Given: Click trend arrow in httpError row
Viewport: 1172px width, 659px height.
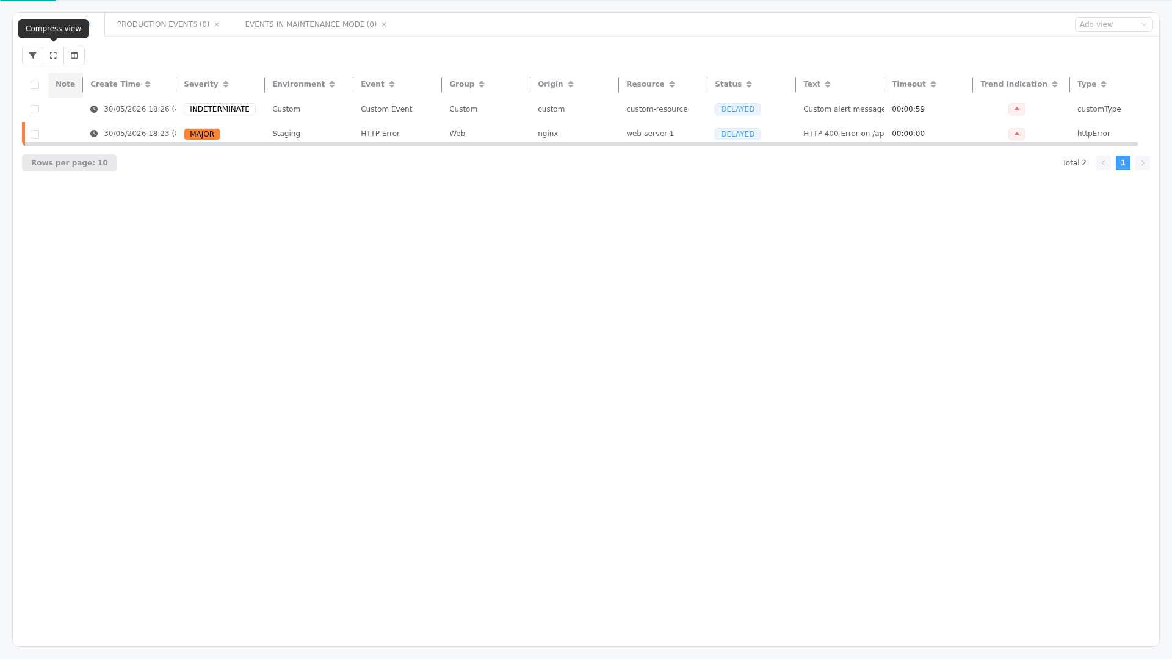Looking at the screenshot, I should point(1017,134).
